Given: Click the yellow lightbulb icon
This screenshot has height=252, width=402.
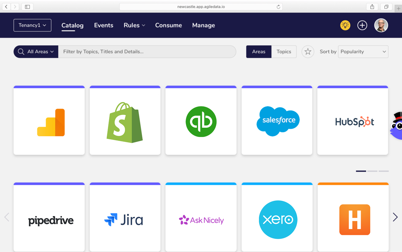Looking at the screenshot, I should [345, 25].
